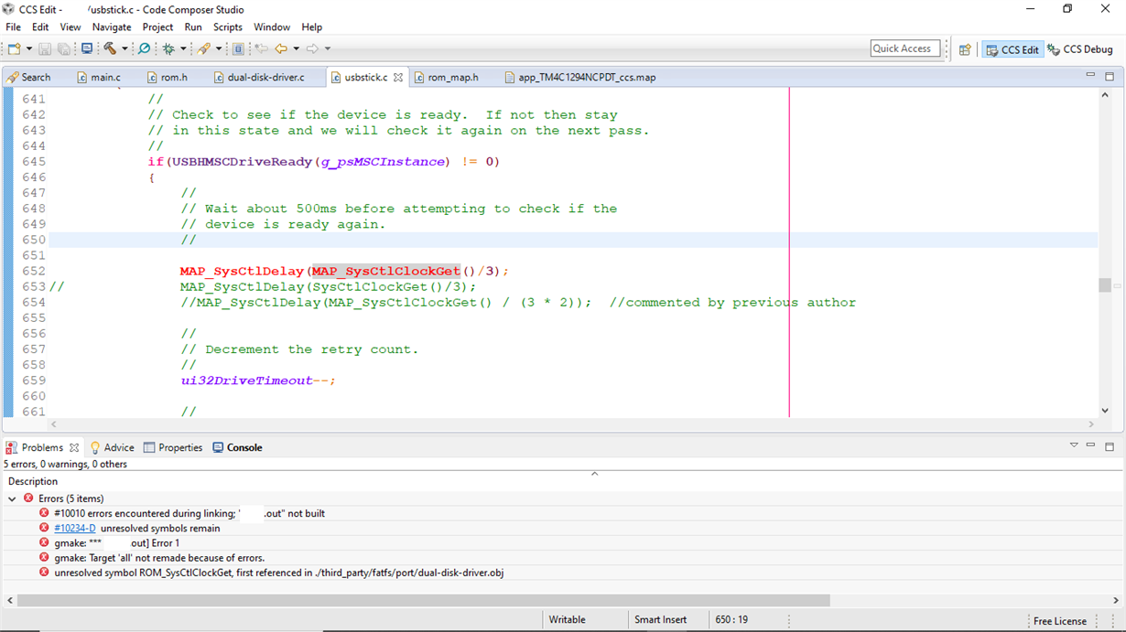Minimize the Problems panel
The height and width of the screenshot is (632, 1126).
[x=1090, y=445]
